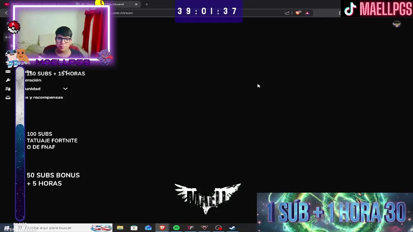Open the content video sidebar icon
Image resolution: width=413 pixels, height=232 pixels.
pos(8,71)
